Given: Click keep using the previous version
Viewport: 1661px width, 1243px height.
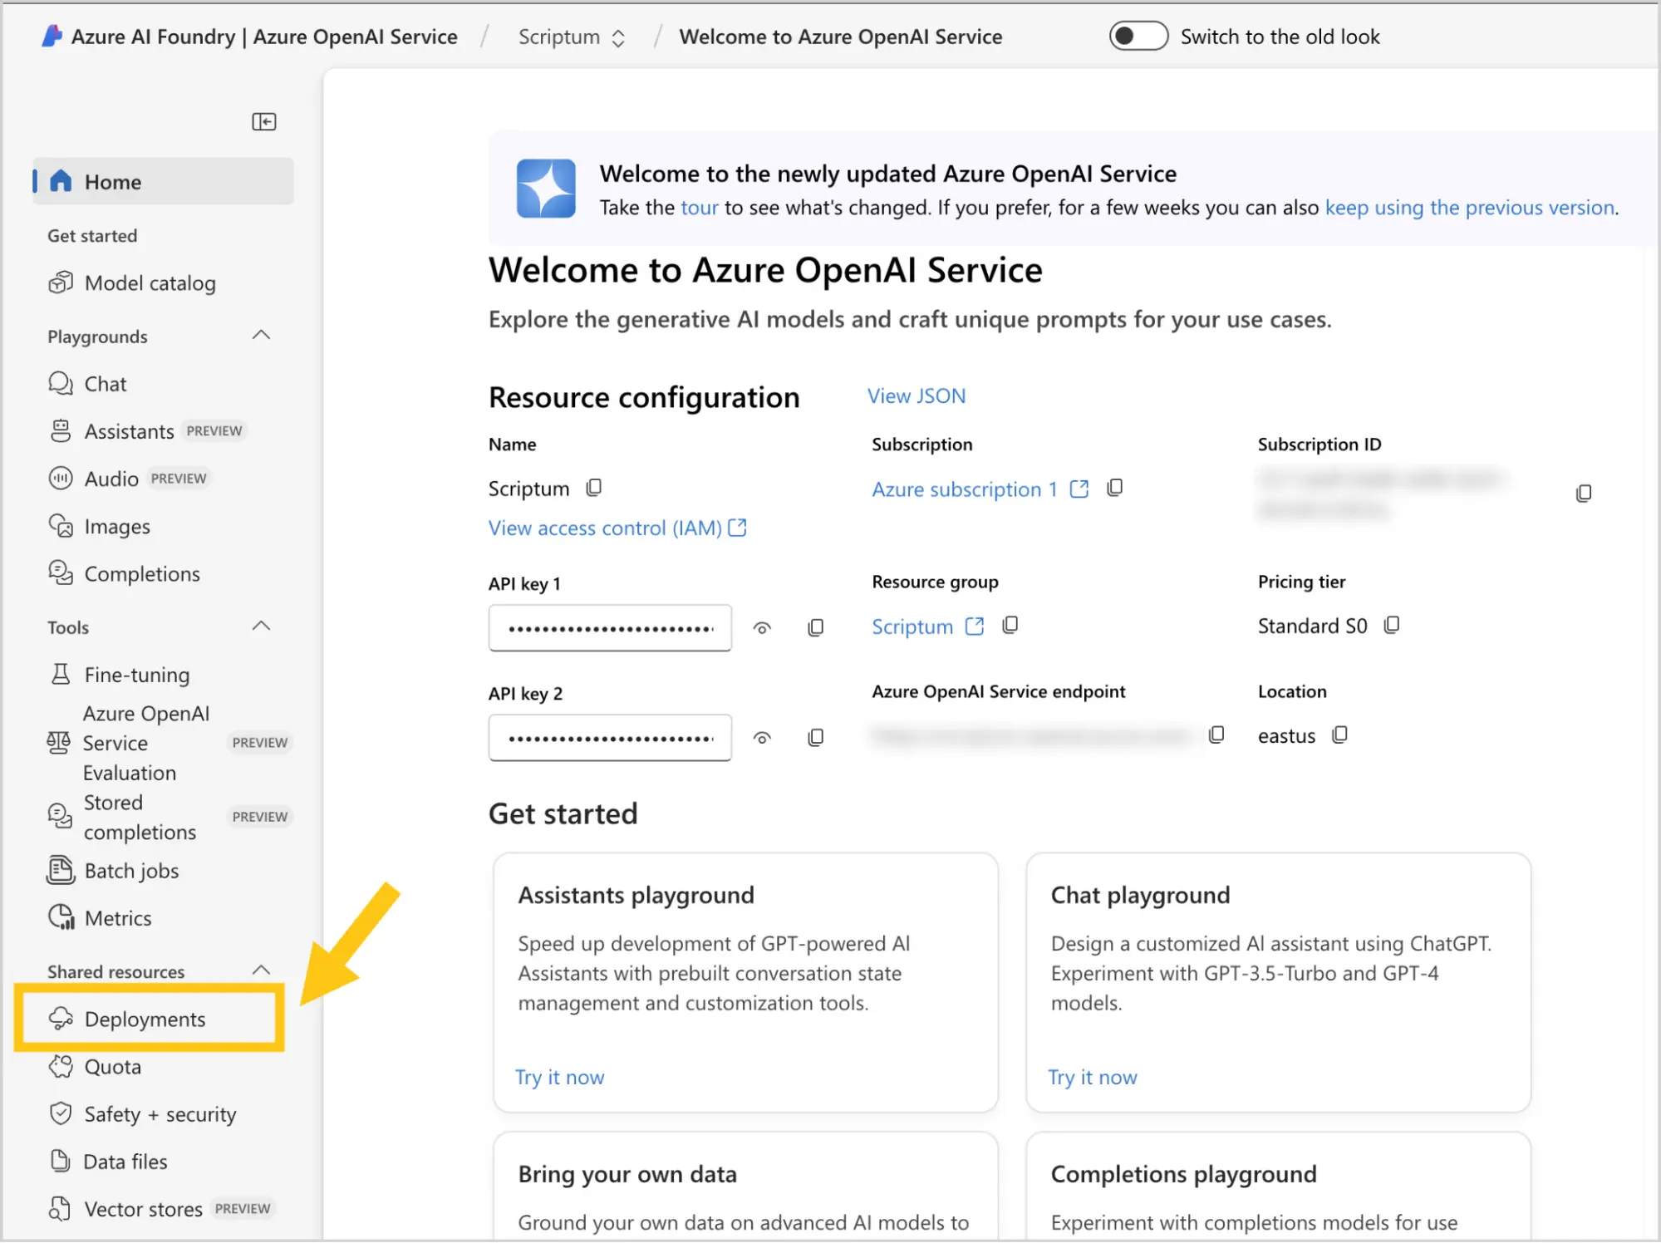Looking at the screenshot, I should pos(1470,207).
